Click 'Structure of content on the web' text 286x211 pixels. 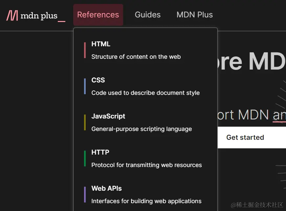[x=136, y=57]
